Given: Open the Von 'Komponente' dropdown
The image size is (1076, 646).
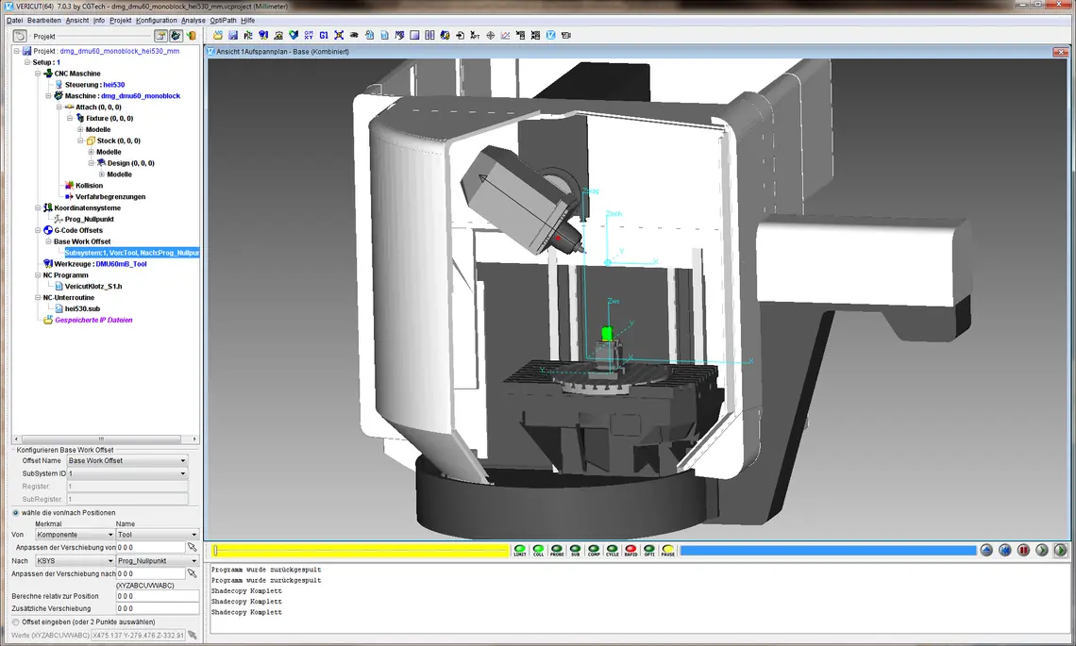Looking at the screenshot, I should [x=74, y=535].
